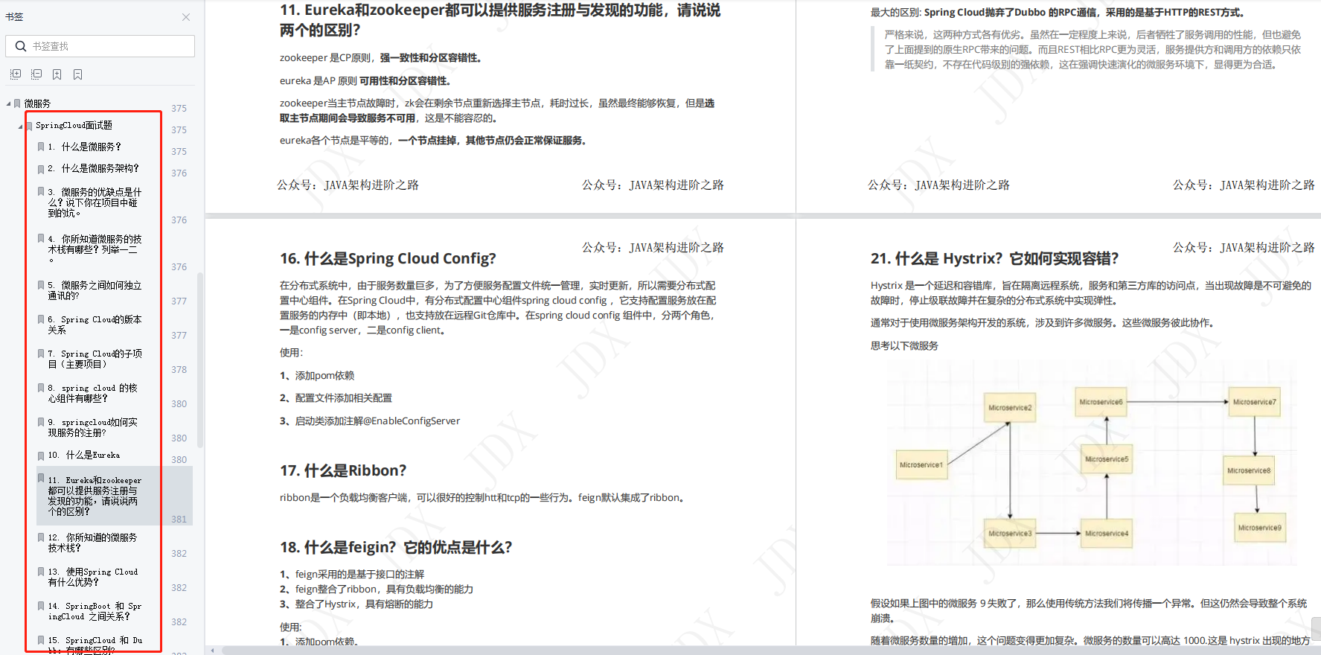Click line 2、feign整合了ribbon
The image size is (1321, 655).
pyautogui.click(x=377, y=589)
